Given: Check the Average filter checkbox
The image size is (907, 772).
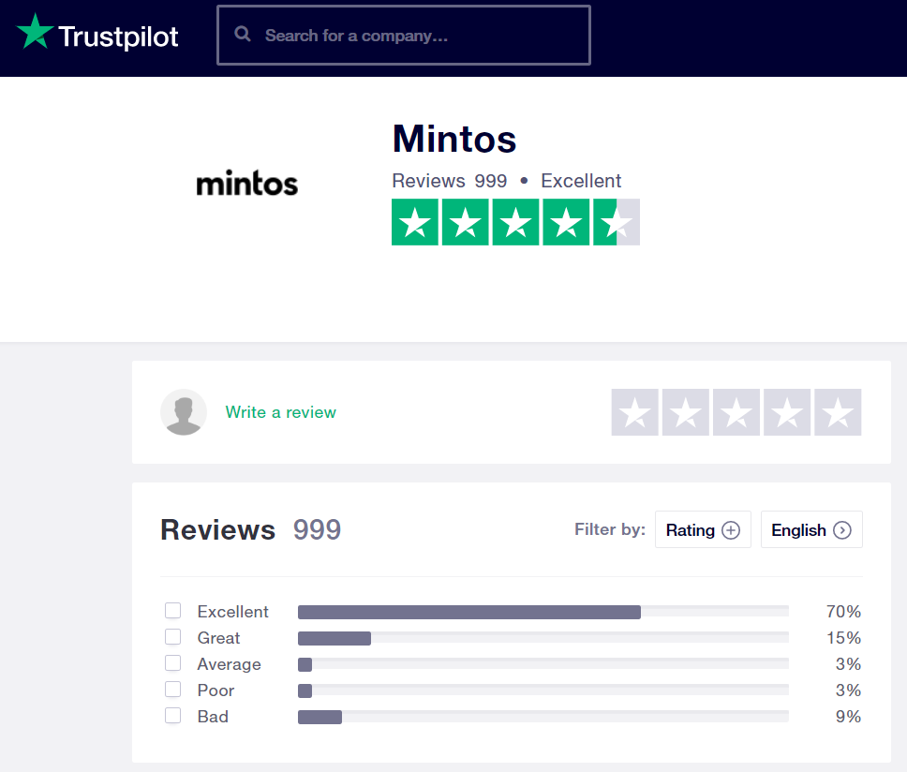Looking at the screenshot, I should [173, 662].
